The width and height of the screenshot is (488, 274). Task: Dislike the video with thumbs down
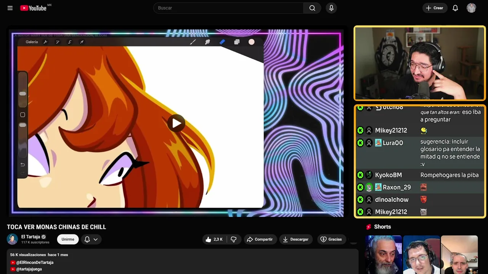point(234,239)
